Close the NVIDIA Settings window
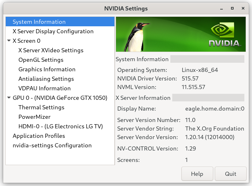 coord(243,8)
